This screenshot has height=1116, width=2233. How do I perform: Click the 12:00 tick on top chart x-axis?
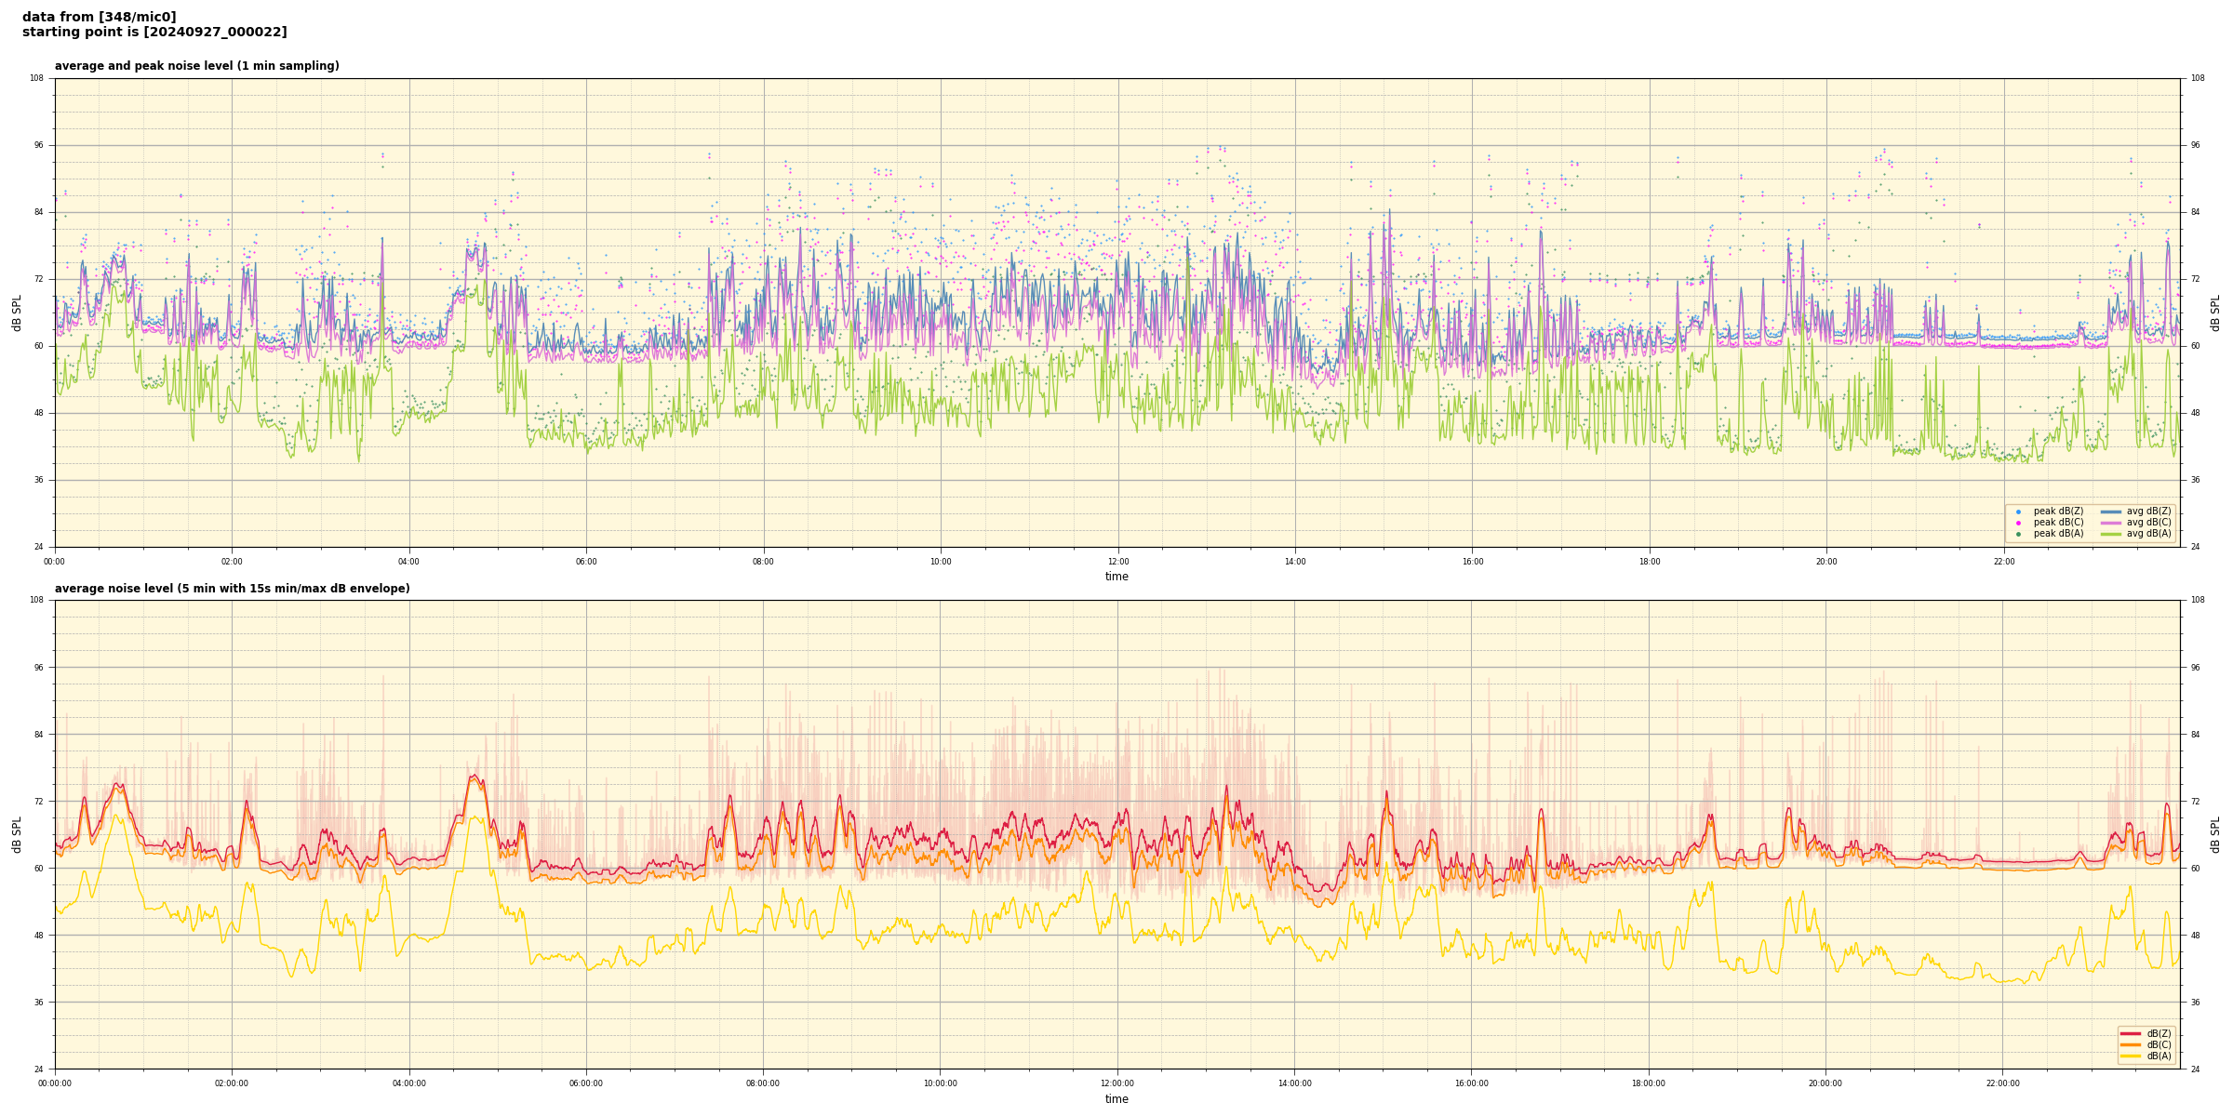tap(1117, 562)
